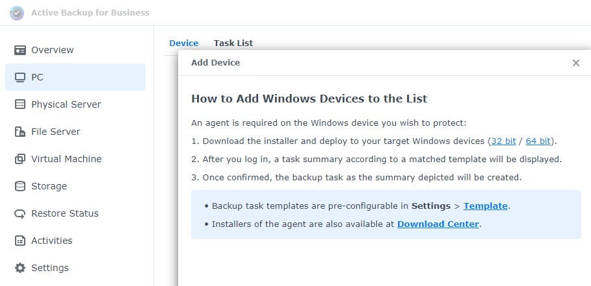The height and width of the screenshot is (286, 591).
Task: Click the Virtual Machine icon
Action: (20, 159)
